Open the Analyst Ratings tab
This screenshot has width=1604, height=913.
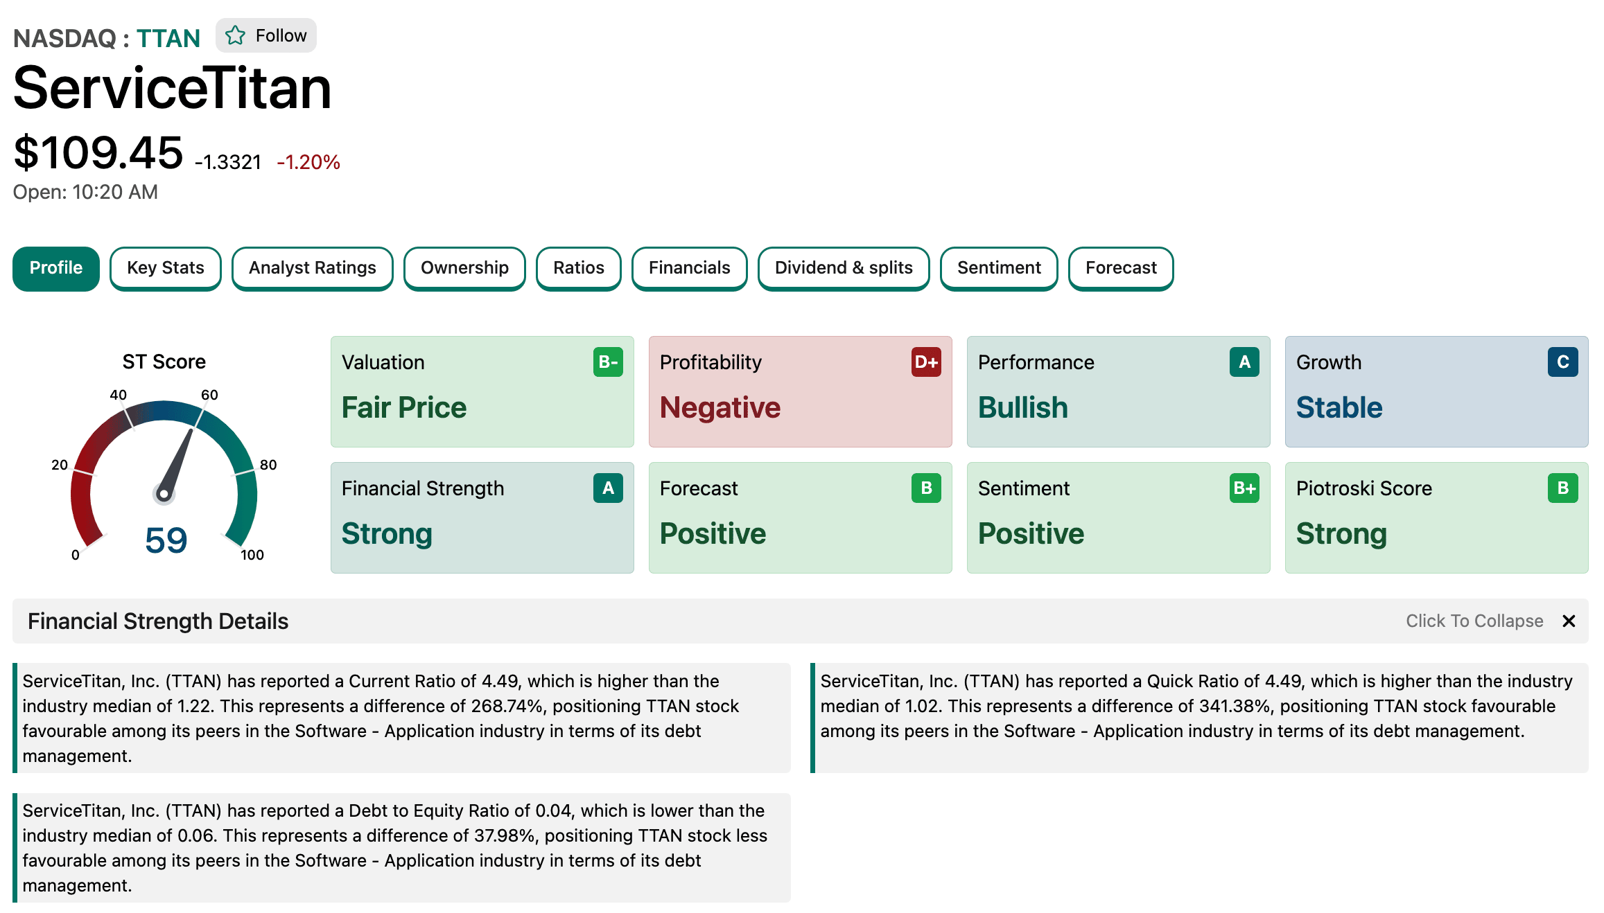point(312,268)
